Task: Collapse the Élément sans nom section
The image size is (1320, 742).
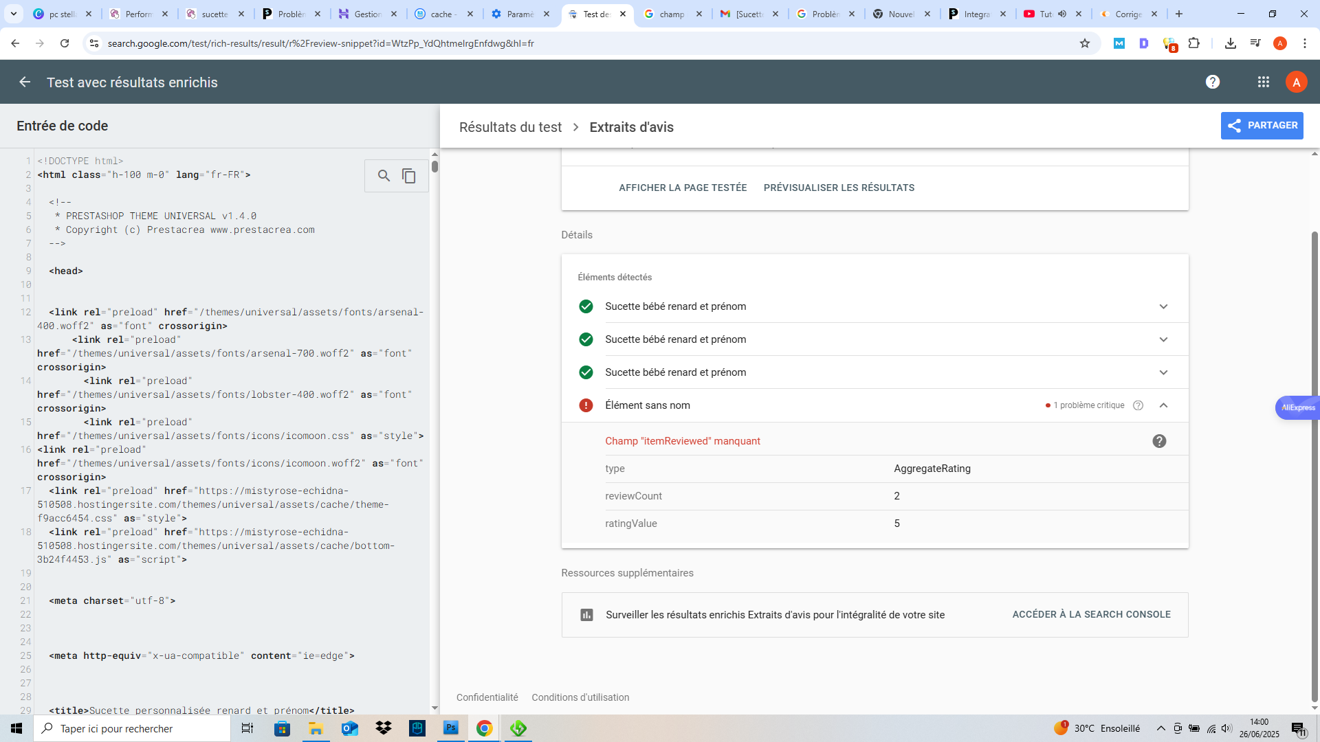Action: click(1163, 405)
